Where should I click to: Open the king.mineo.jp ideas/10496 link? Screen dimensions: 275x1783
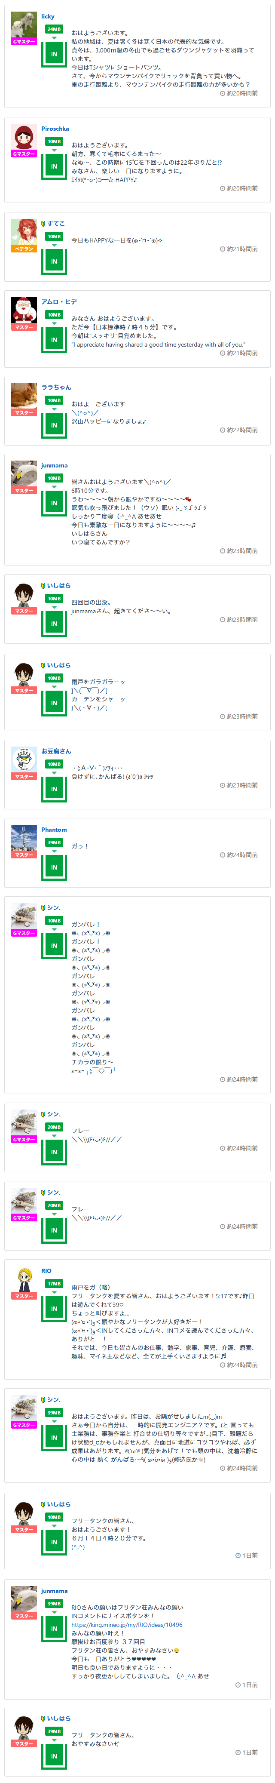pyautogui.click(x=126, y=1624)
